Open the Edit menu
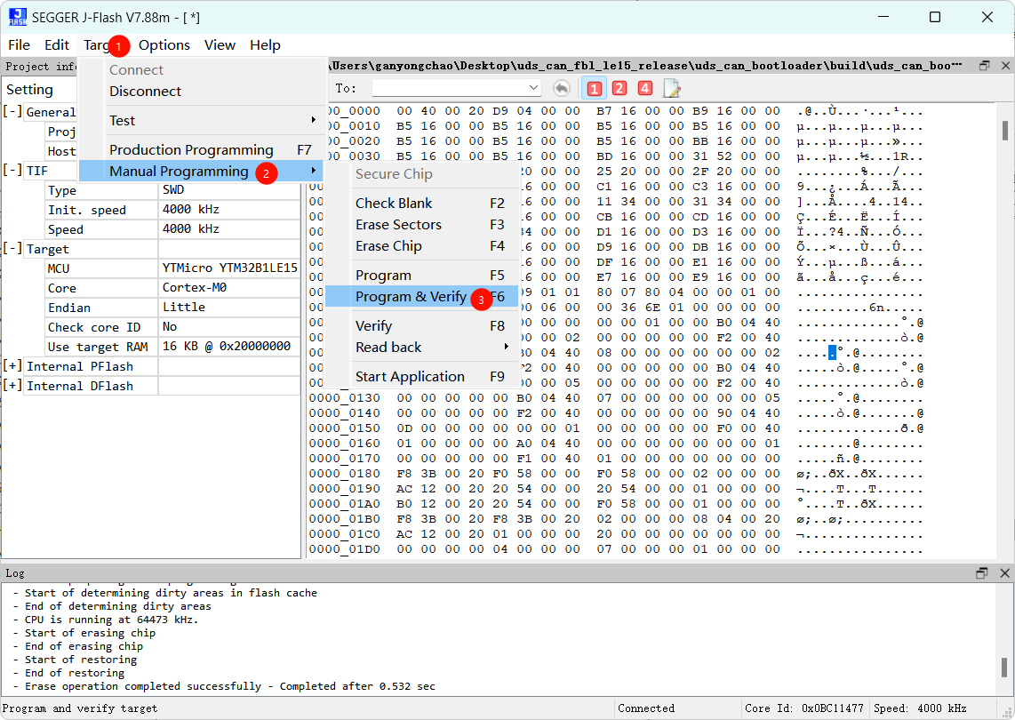The width and height of the screenshot is (1015, 720). pyautogui.click(x=57, y=45)
